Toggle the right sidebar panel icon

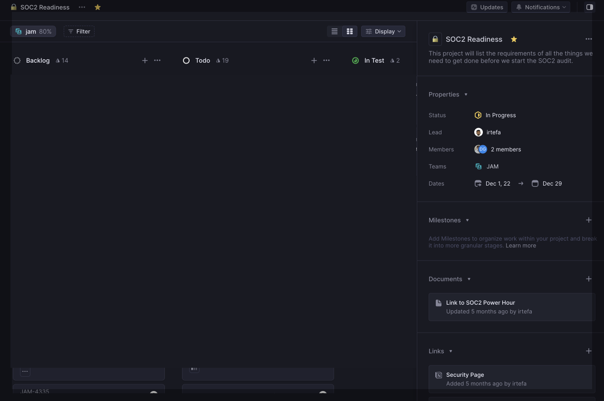coord(589,7)
